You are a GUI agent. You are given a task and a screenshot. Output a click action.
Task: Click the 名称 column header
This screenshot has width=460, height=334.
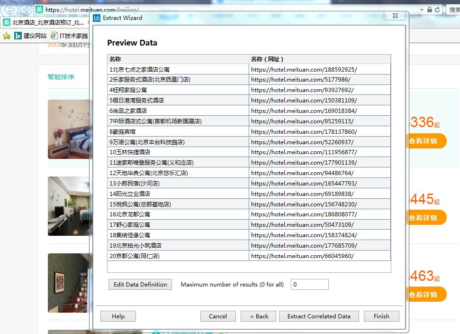(x=178, y=59)
